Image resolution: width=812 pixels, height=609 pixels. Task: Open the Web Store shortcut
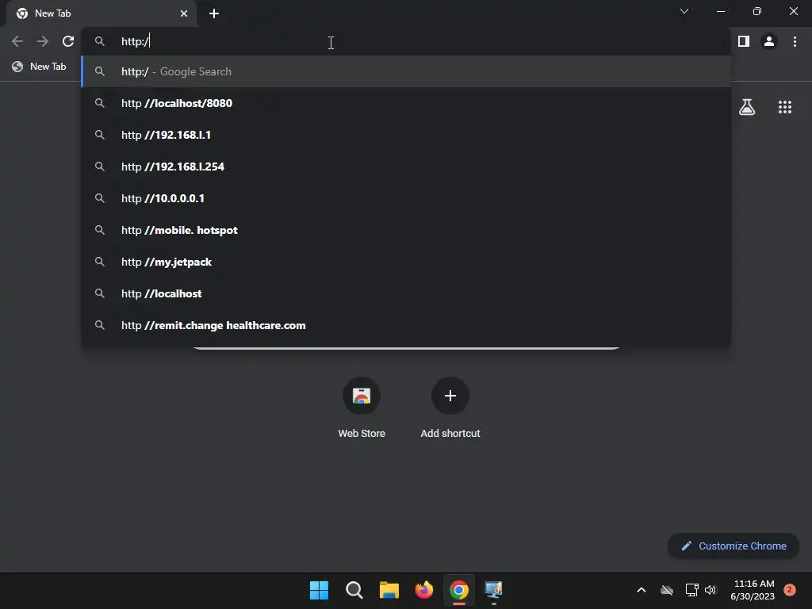tap(362, 408)
